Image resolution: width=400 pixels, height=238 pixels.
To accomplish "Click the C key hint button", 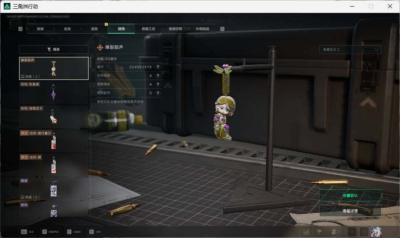I will pyautogui.click(x=74, y=232).
